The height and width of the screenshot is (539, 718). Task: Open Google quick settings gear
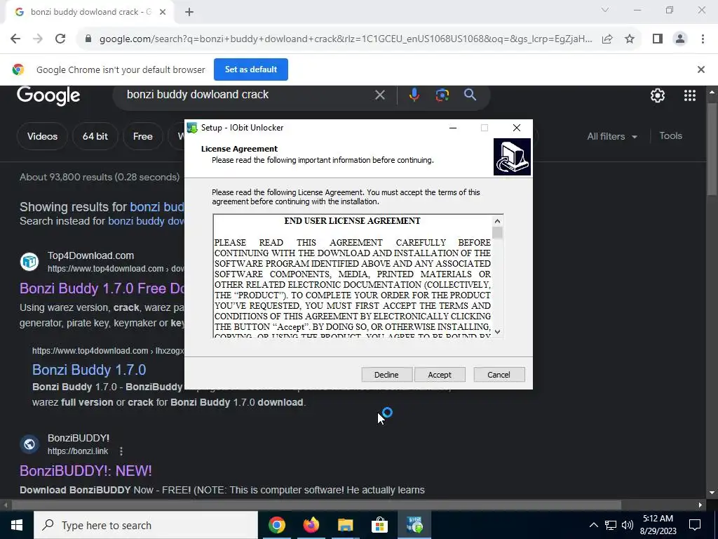[x=658, y=95]
